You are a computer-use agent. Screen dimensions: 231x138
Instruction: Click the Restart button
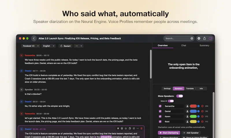click(66, 46)
